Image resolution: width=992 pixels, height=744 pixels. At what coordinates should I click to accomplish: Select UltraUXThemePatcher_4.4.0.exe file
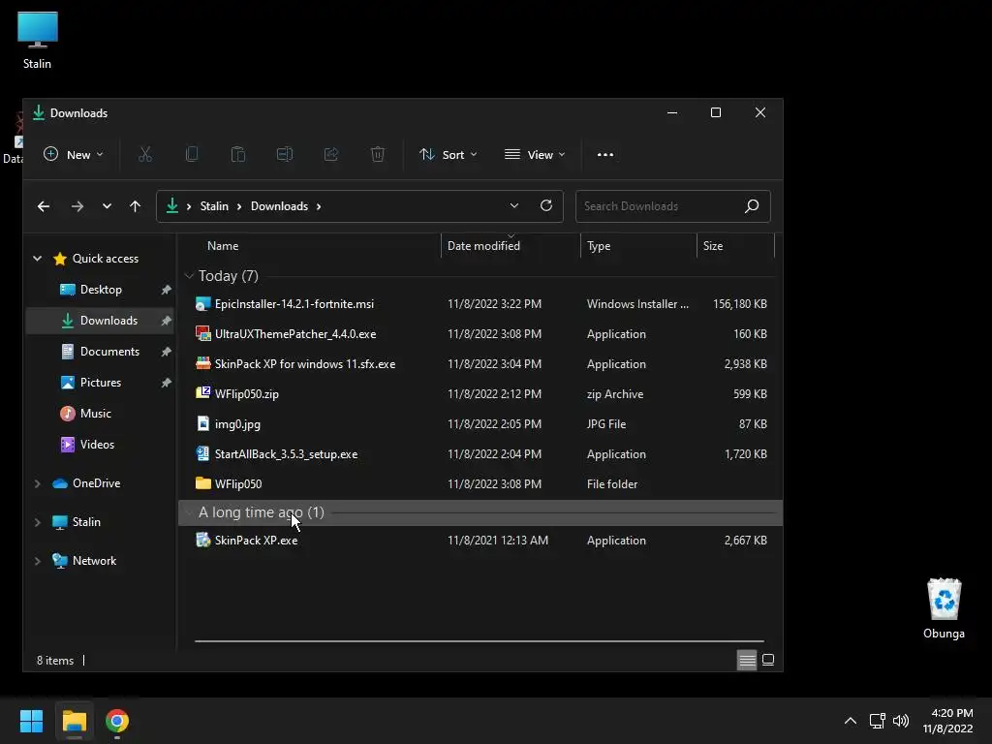point(295,334)
